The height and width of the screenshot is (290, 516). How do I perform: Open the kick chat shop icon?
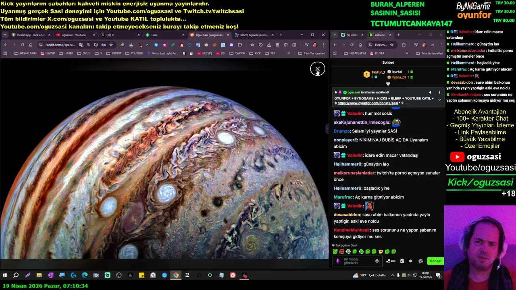[x=402, y=261]
